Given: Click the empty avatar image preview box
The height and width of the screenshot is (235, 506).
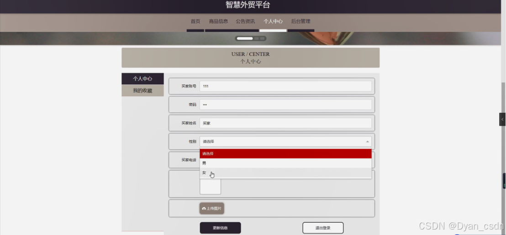Looking at the screenshot, I should (210, 186).
